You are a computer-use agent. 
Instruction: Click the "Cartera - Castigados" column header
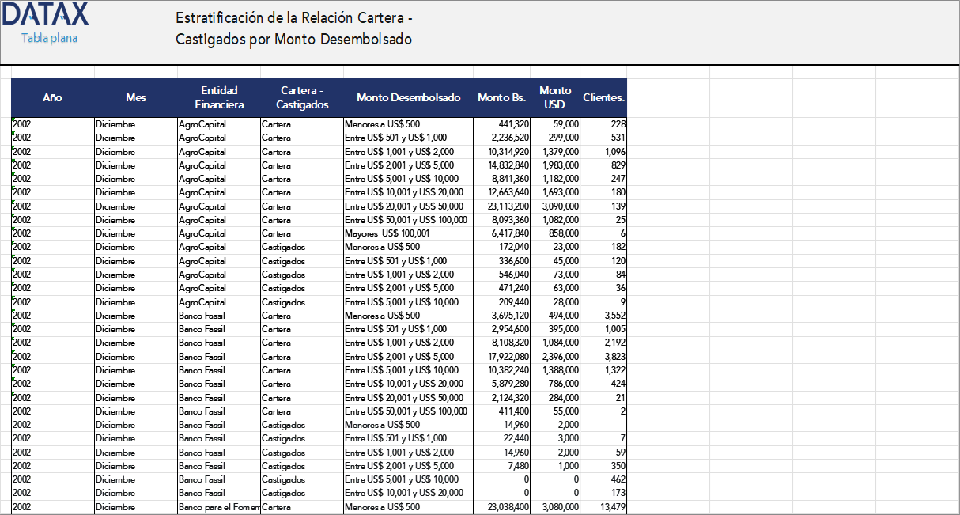[x=300, y=97]
